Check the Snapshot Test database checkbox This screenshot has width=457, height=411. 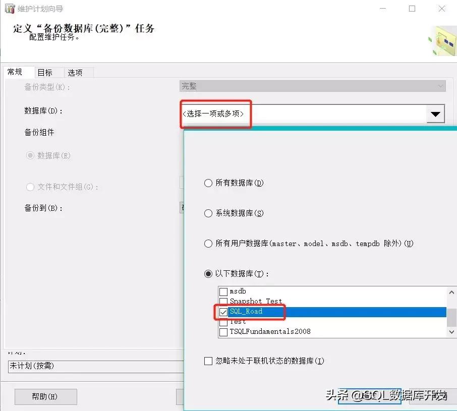[223, 301]
